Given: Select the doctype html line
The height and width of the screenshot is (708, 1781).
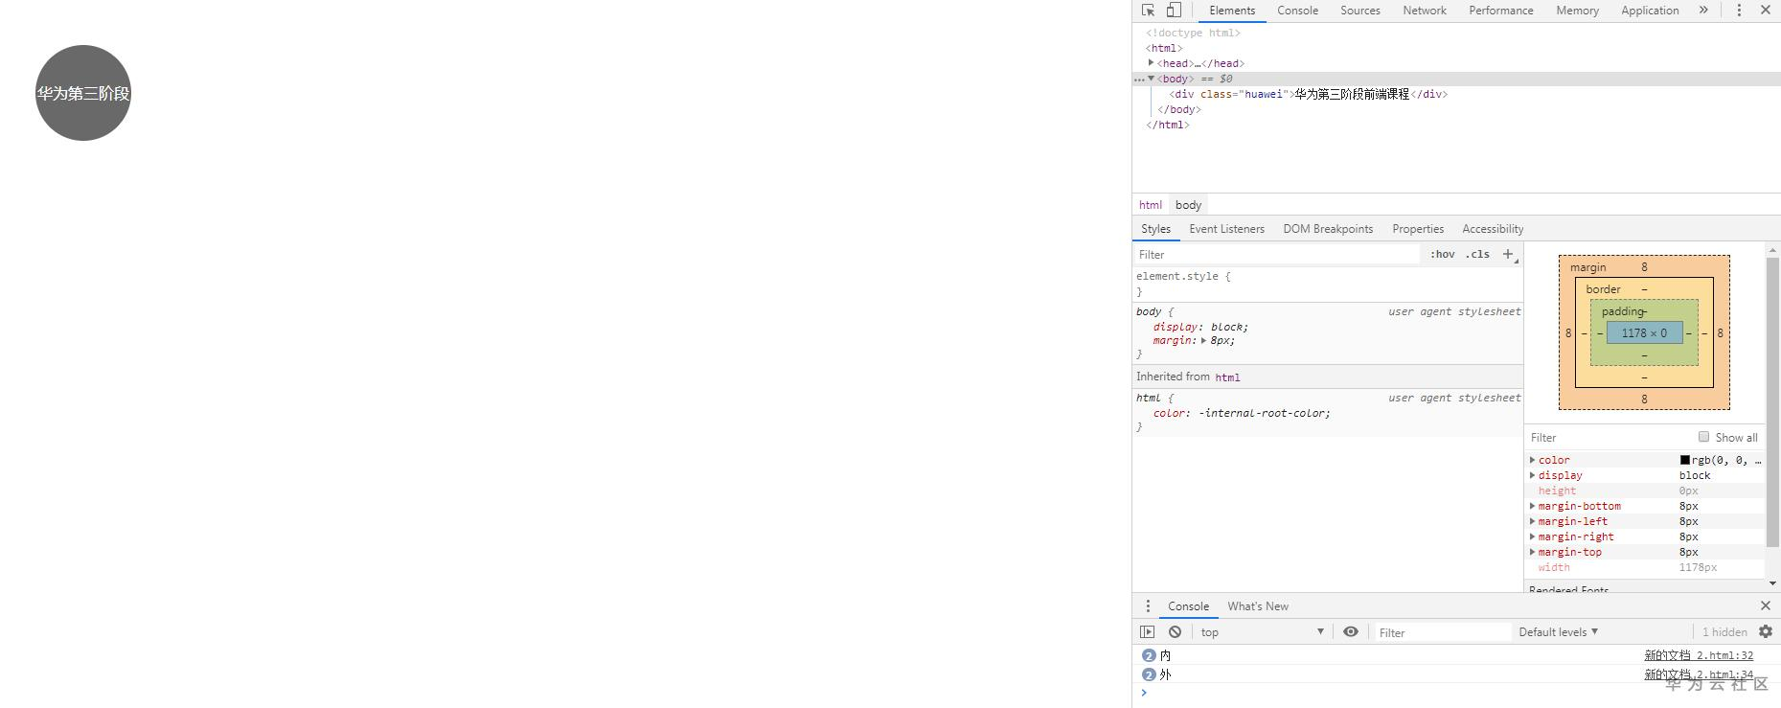Looking at the screenshot, I should (x=1194, y=33).
